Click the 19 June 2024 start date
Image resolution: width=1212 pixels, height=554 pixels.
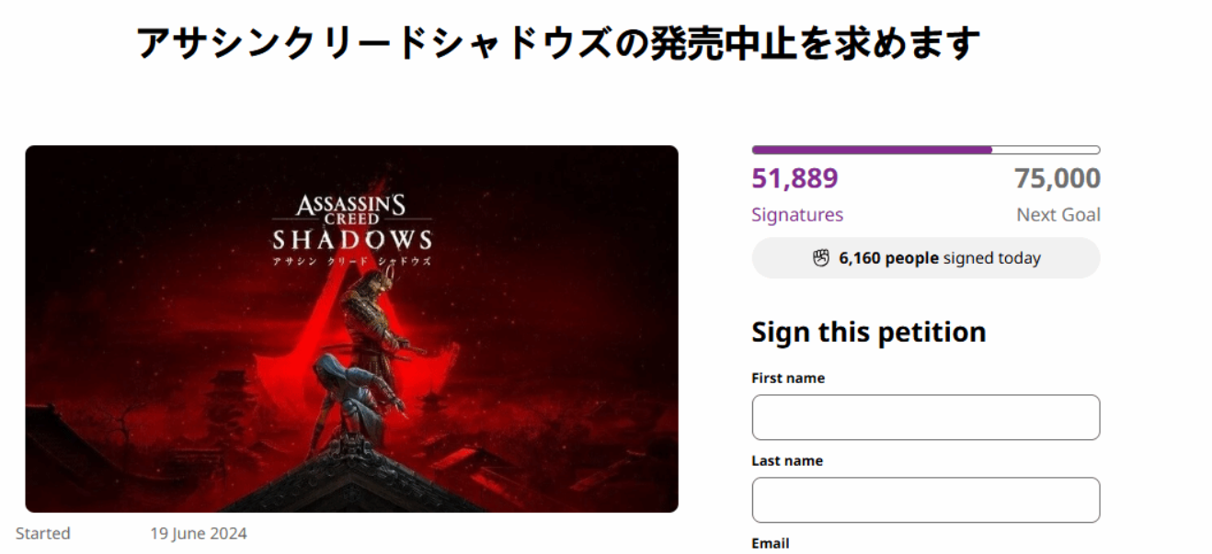[199, 533]
